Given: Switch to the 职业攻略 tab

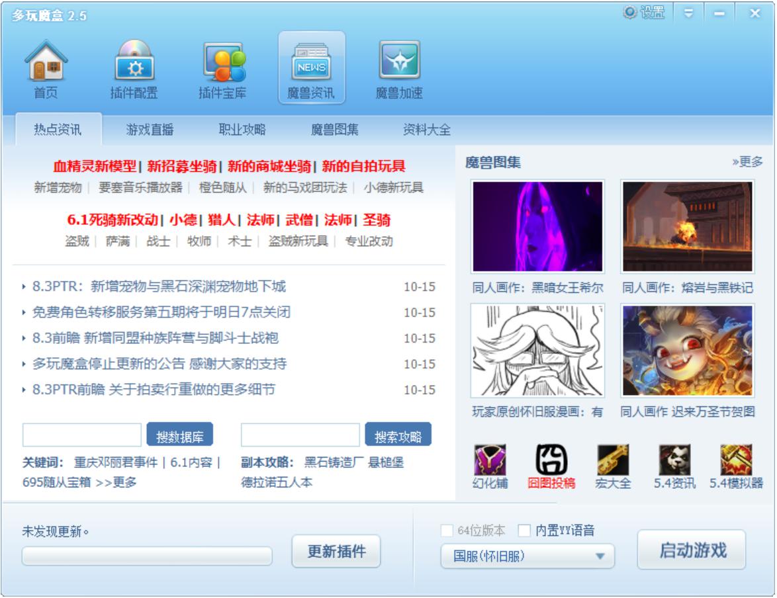Looking at the screenshot, I should (x=242, y=130).
